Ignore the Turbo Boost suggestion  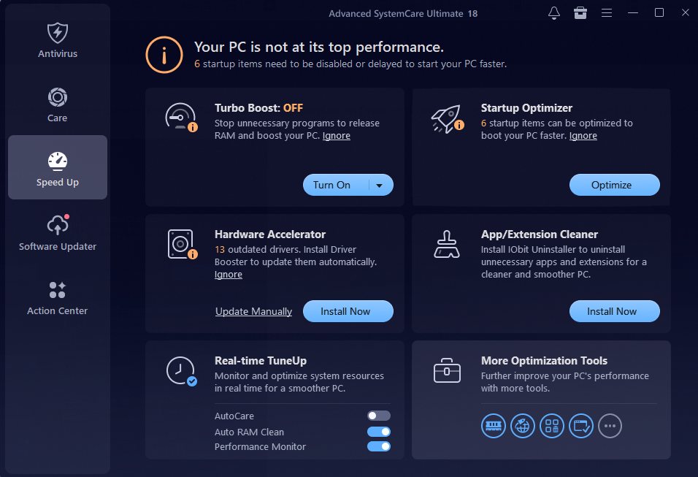(336, 136)
